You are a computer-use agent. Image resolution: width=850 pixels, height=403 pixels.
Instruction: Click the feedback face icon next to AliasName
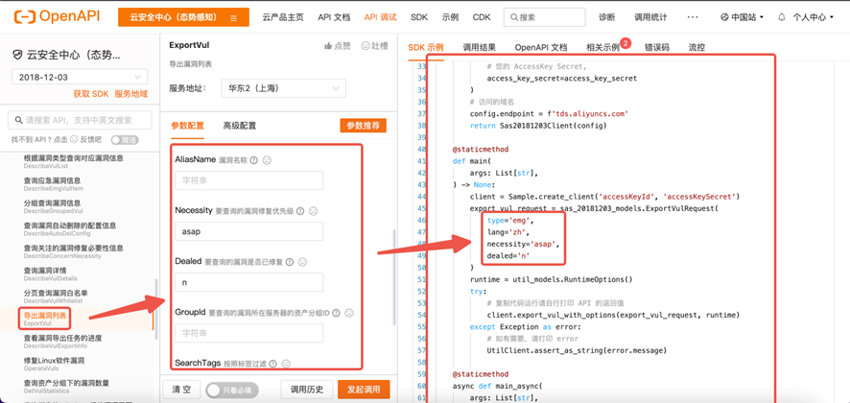(267, 160)
